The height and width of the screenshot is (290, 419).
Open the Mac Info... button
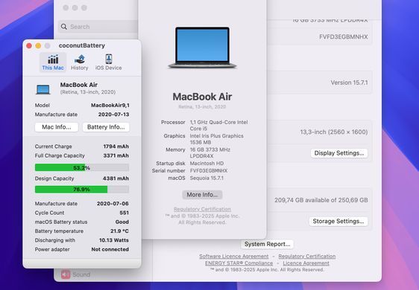pyautogui.click(x=57, y=127)
